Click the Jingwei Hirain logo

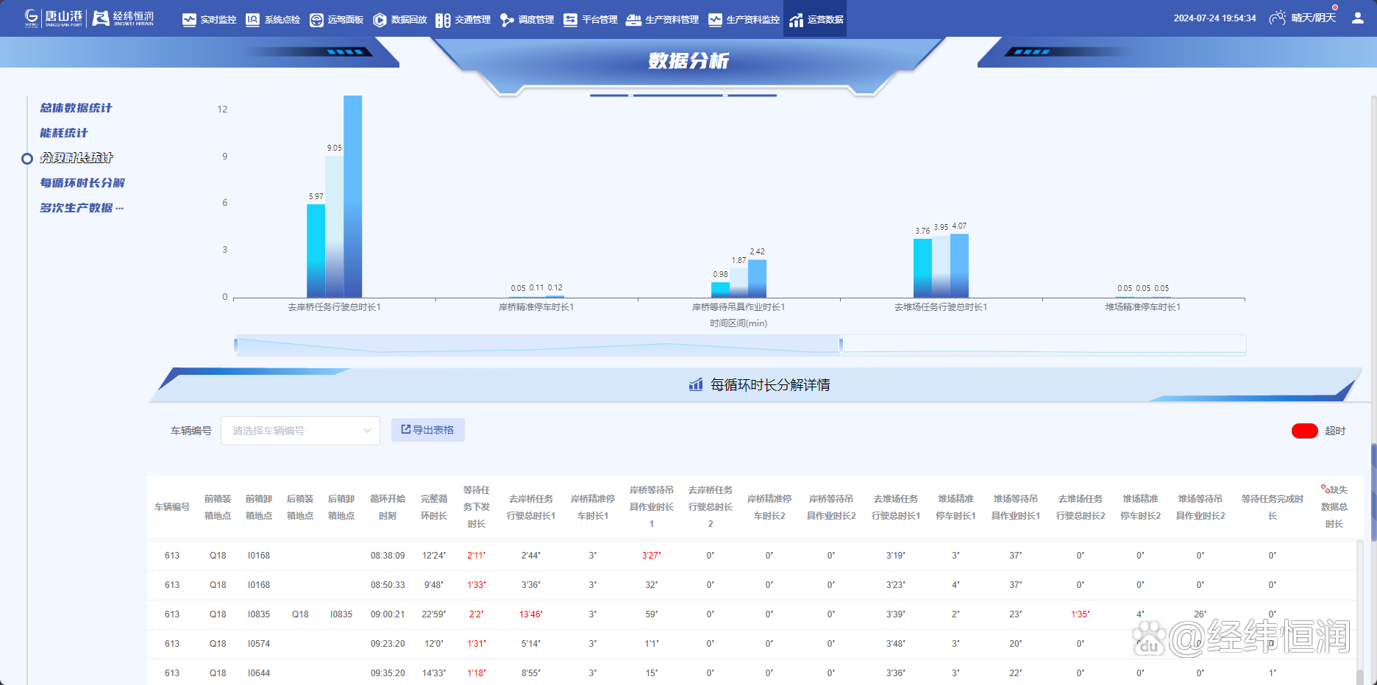pos(123,18)
